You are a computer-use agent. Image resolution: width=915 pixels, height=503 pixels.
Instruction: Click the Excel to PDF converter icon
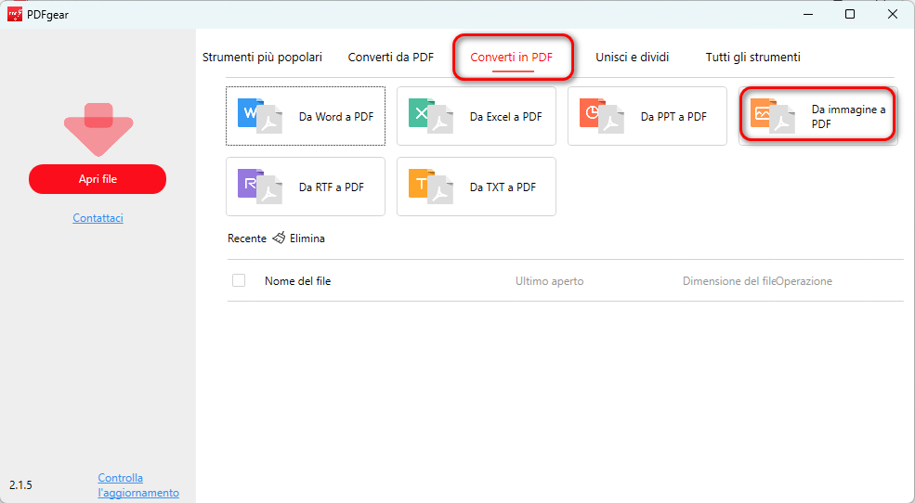431,116
